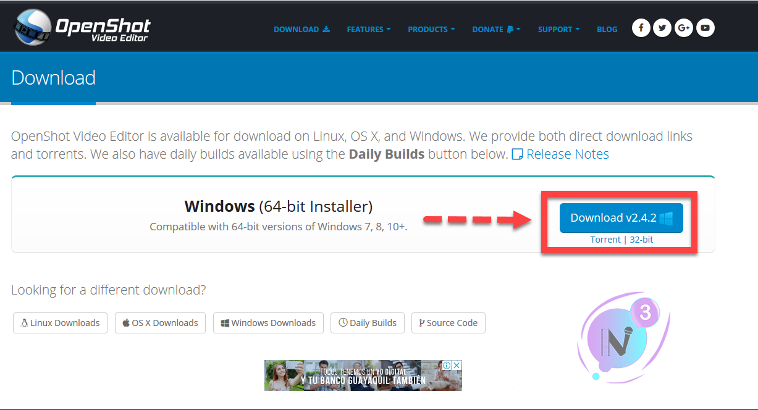Click the Download v2.4.2 button
Screen dimensions: 758x410
pyautogui.click(x=621, y=218)
